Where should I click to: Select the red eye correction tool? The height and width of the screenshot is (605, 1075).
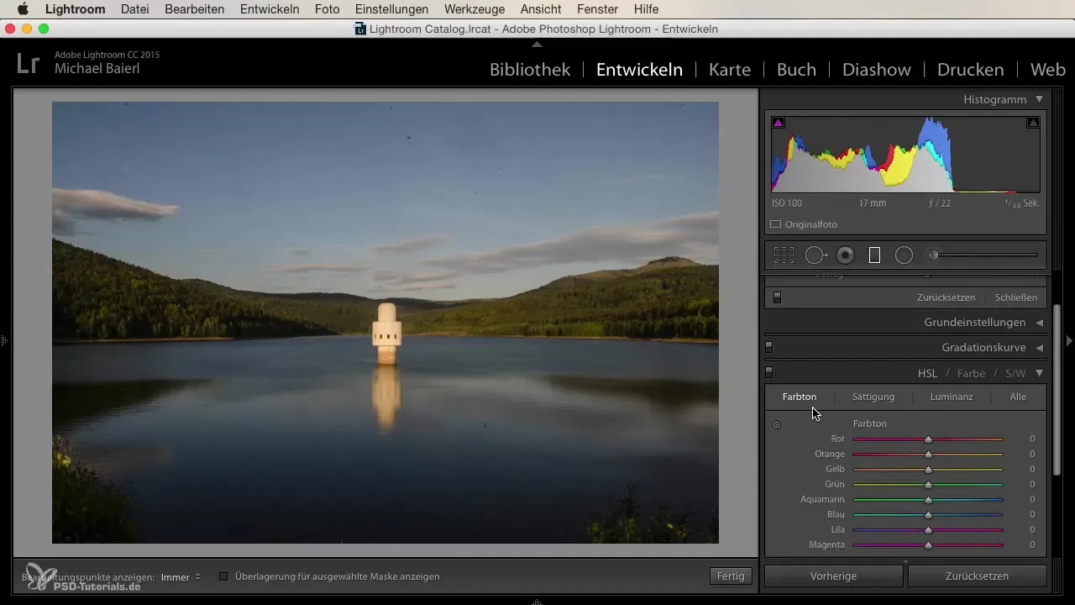pos(845,255)
